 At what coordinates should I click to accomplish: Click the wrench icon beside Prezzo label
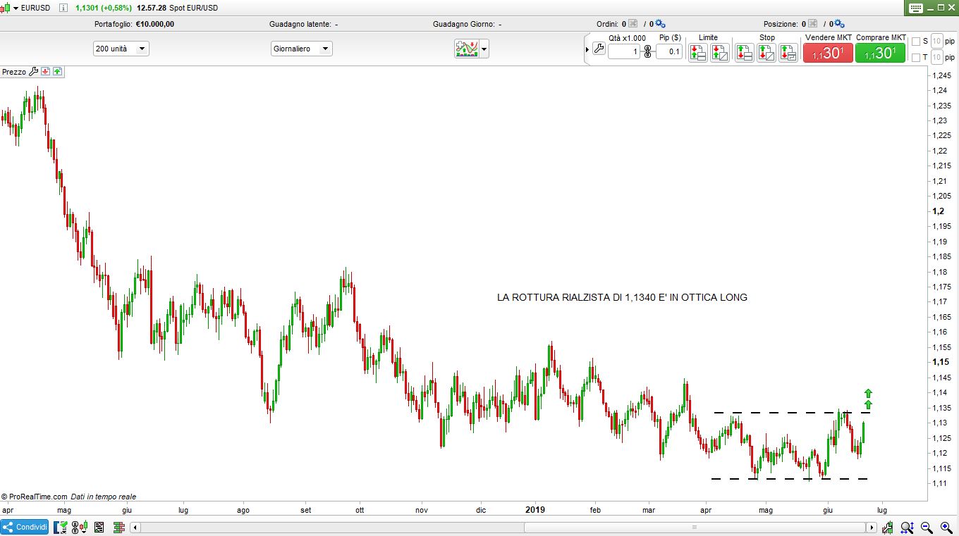(33, 72)
